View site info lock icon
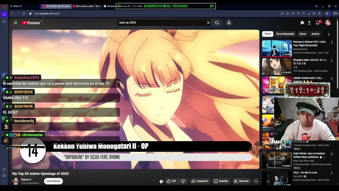 [x=30, y=14]
